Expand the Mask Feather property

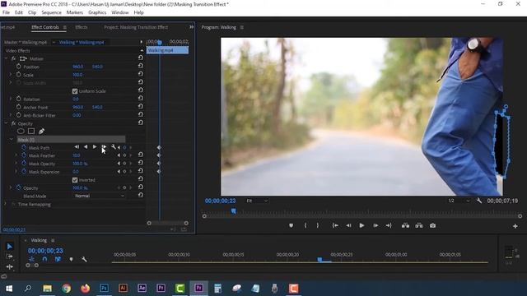coord(16,155)
